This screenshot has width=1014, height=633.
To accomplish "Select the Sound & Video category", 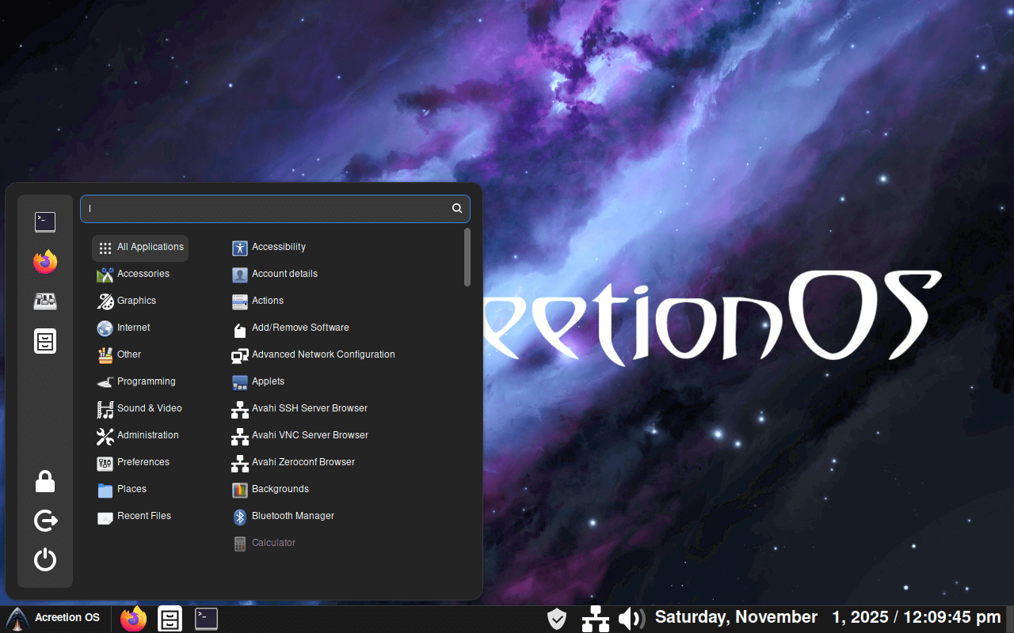I will [x=149, y=408].
